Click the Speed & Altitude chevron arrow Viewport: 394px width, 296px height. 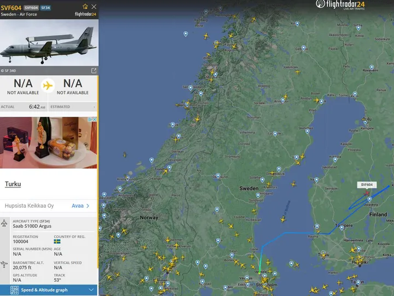coord(91,290)
